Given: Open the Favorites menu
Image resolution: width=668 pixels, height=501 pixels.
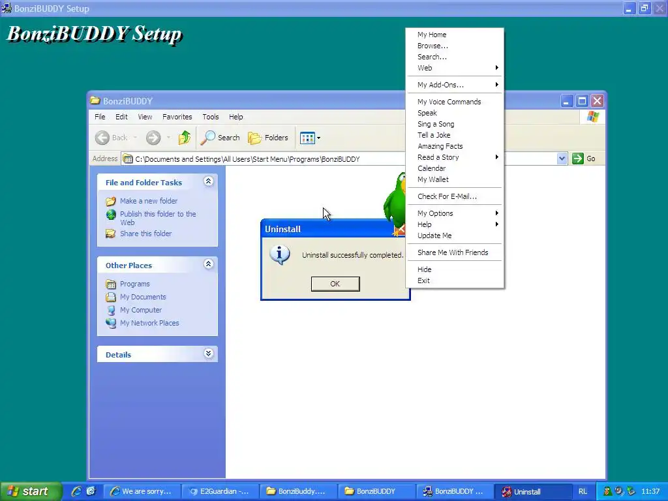Looking at the screenshot, I should click(x=177, y=117).
